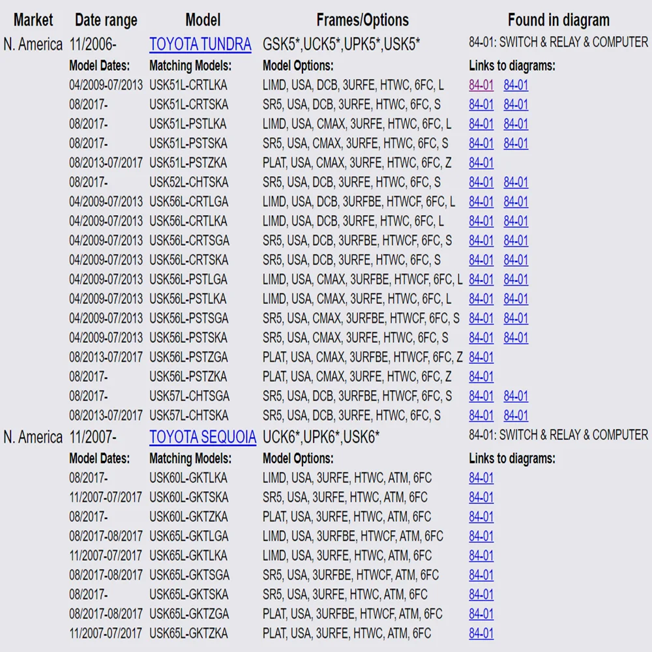This screenshot has height=652, width=652.
Task: Open the 84-01 diagram link for USK56L-PSTZKA
Action: point(481,376)
